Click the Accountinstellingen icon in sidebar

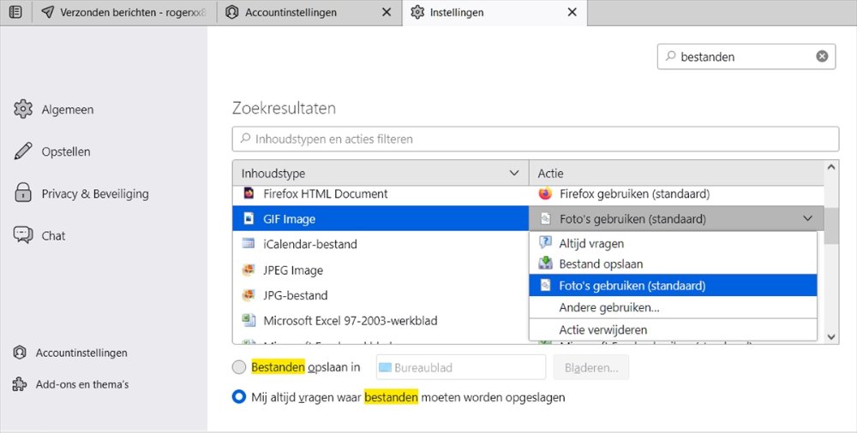pos(20,353)
